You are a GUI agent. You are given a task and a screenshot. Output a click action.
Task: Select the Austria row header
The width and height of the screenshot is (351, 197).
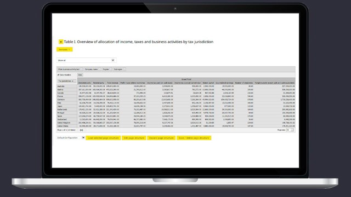point(67,90)
